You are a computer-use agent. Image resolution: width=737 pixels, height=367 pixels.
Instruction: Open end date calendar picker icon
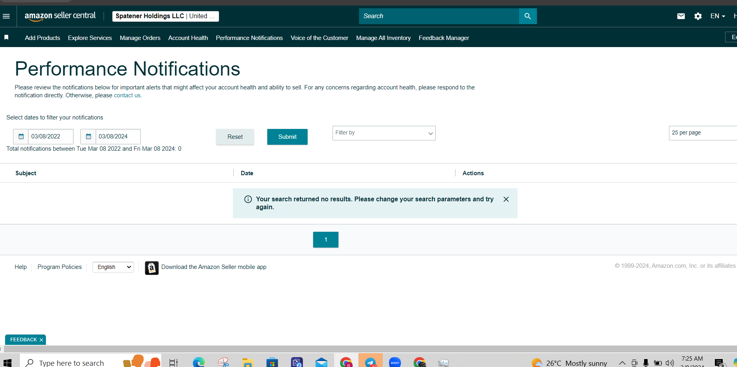pyautogui.click(x=88, y=136)
